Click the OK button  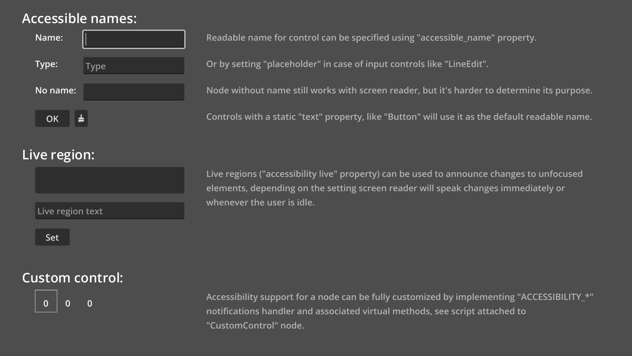(x=52, y=118)
